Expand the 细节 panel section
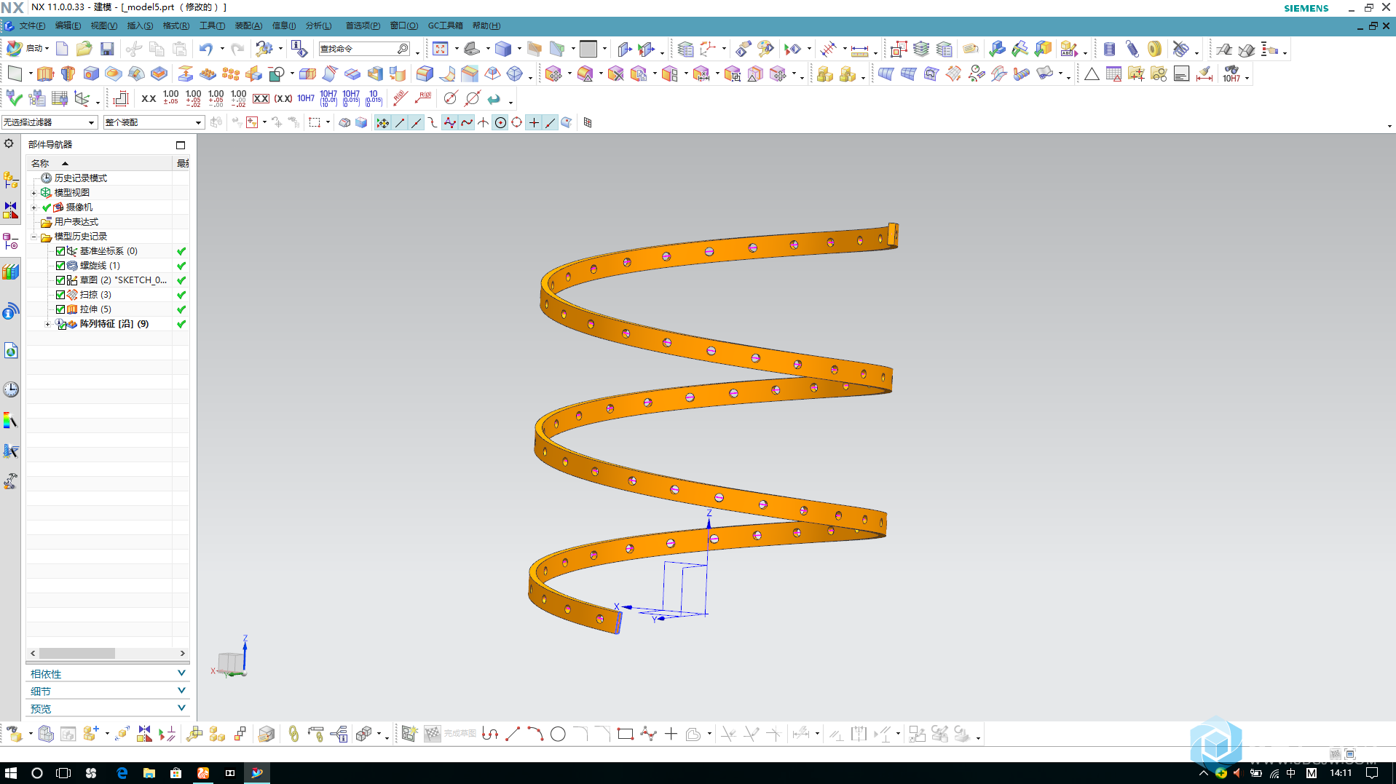 click(x=108, y=691)
